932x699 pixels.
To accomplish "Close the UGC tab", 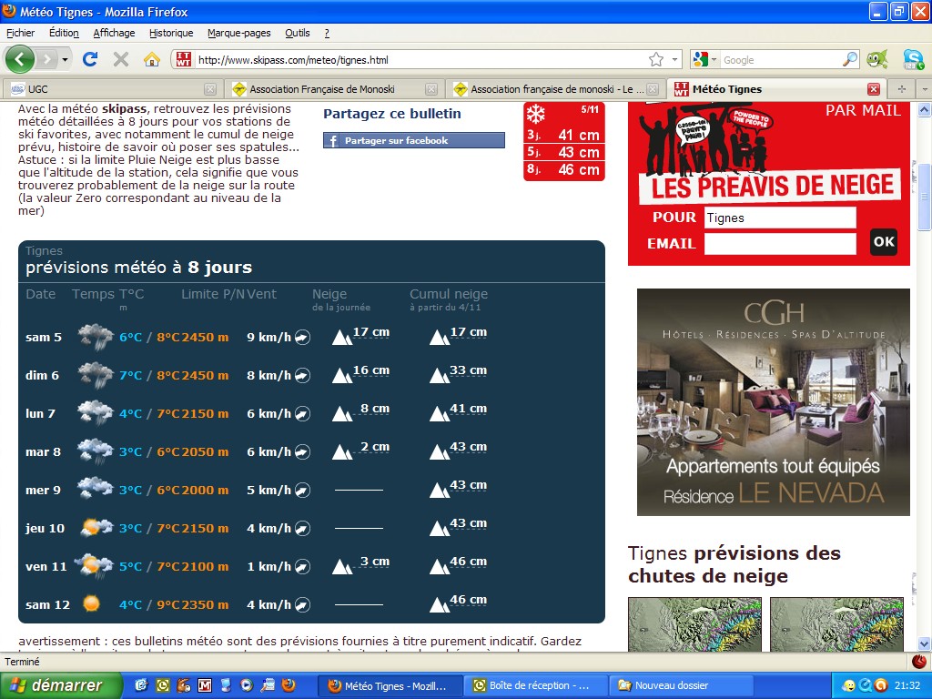I will click(210, 89).
